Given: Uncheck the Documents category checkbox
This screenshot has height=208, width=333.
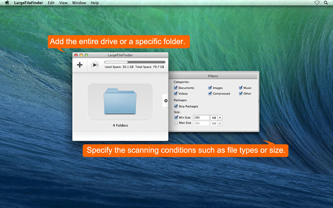Looking at the screenshot, I should [x=175, y=88].
